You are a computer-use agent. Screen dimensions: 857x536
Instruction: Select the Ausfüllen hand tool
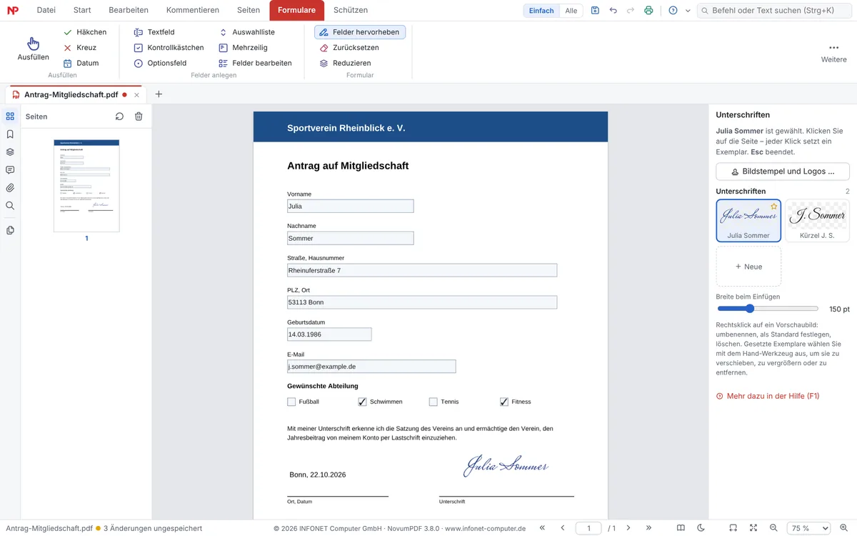[33, 48]
